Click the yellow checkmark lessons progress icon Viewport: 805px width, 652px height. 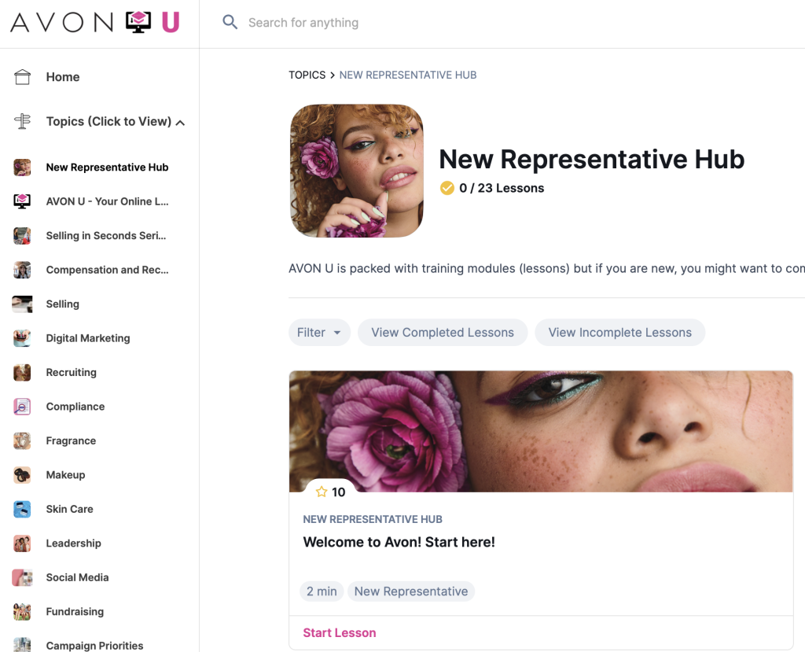click(447, 188)
